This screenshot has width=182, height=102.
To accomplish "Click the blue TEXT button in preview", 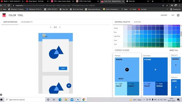I will (x=63, y=68).
